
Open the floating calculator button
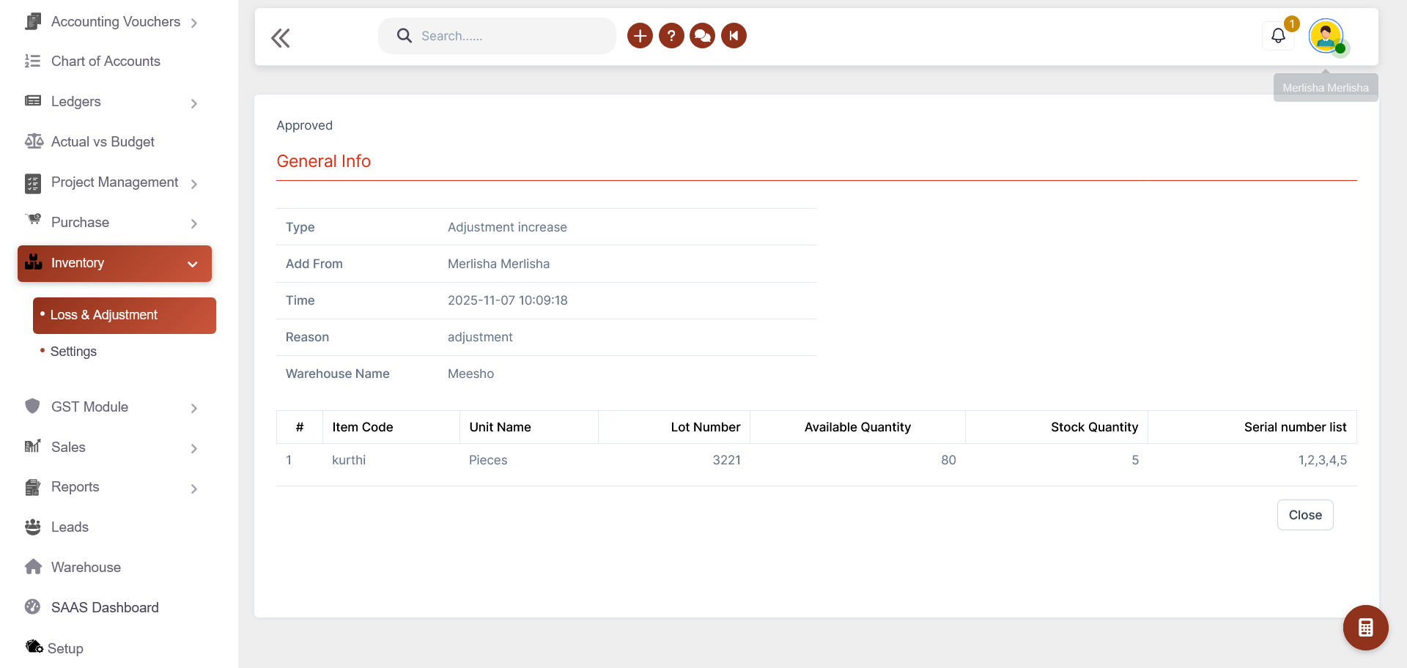1365,628
